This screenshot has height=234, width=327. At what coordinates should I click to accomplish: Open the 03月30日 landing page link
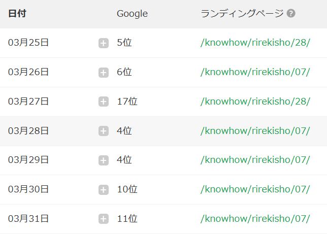pos(255,189)
